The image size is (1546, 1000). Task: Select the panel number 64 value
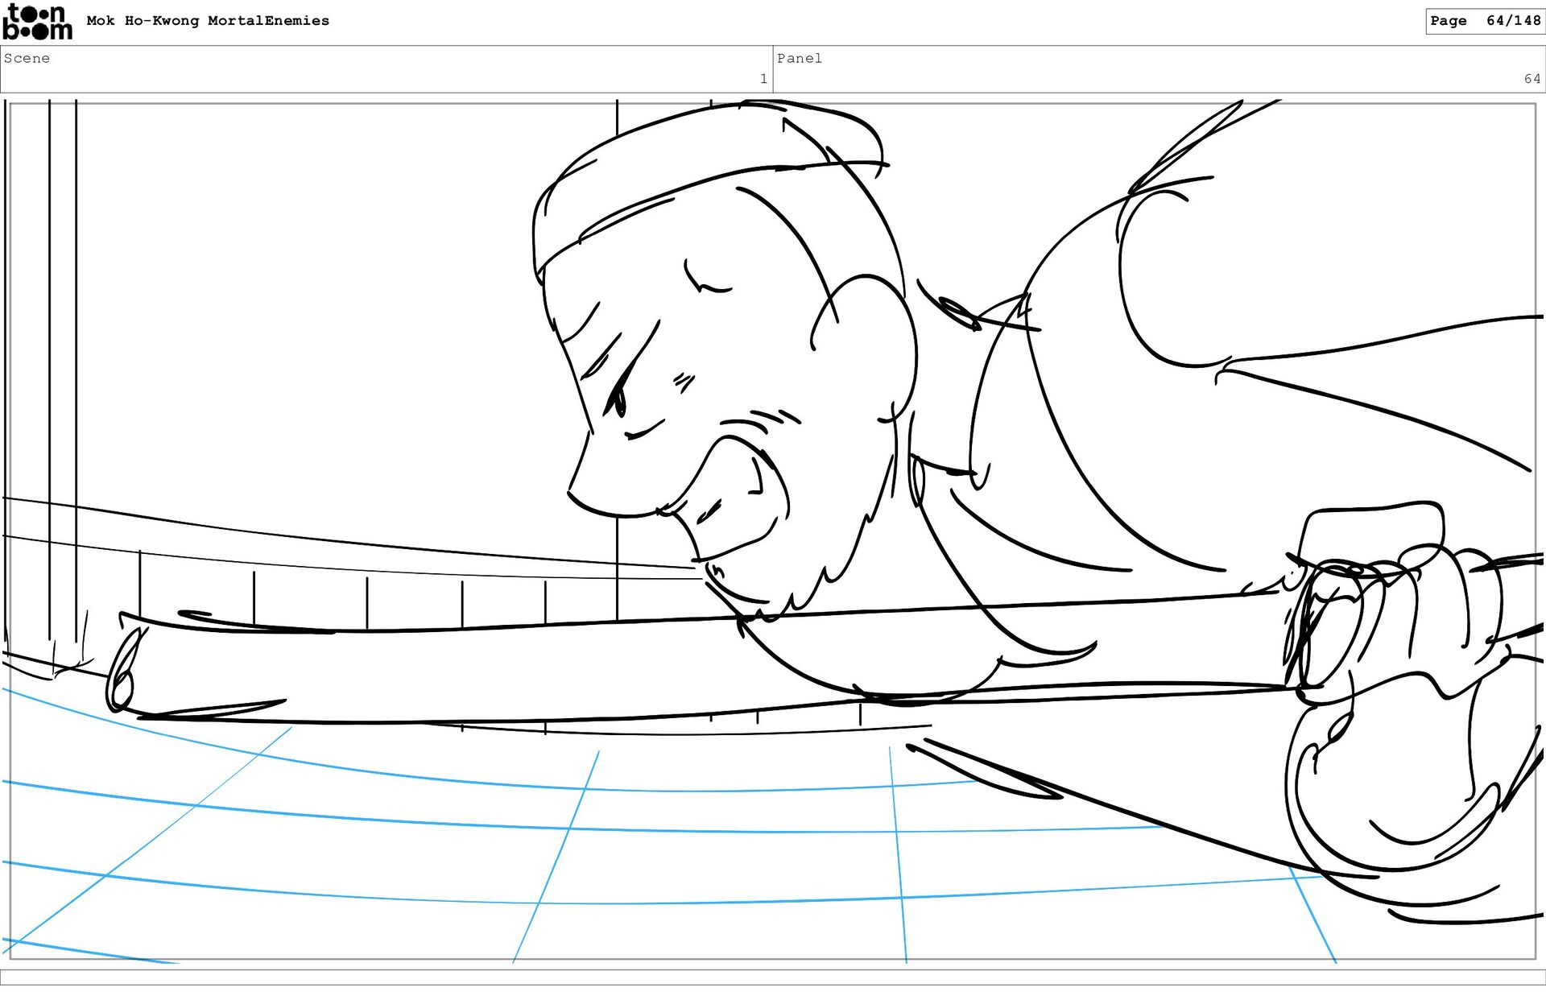(1531, 79)
